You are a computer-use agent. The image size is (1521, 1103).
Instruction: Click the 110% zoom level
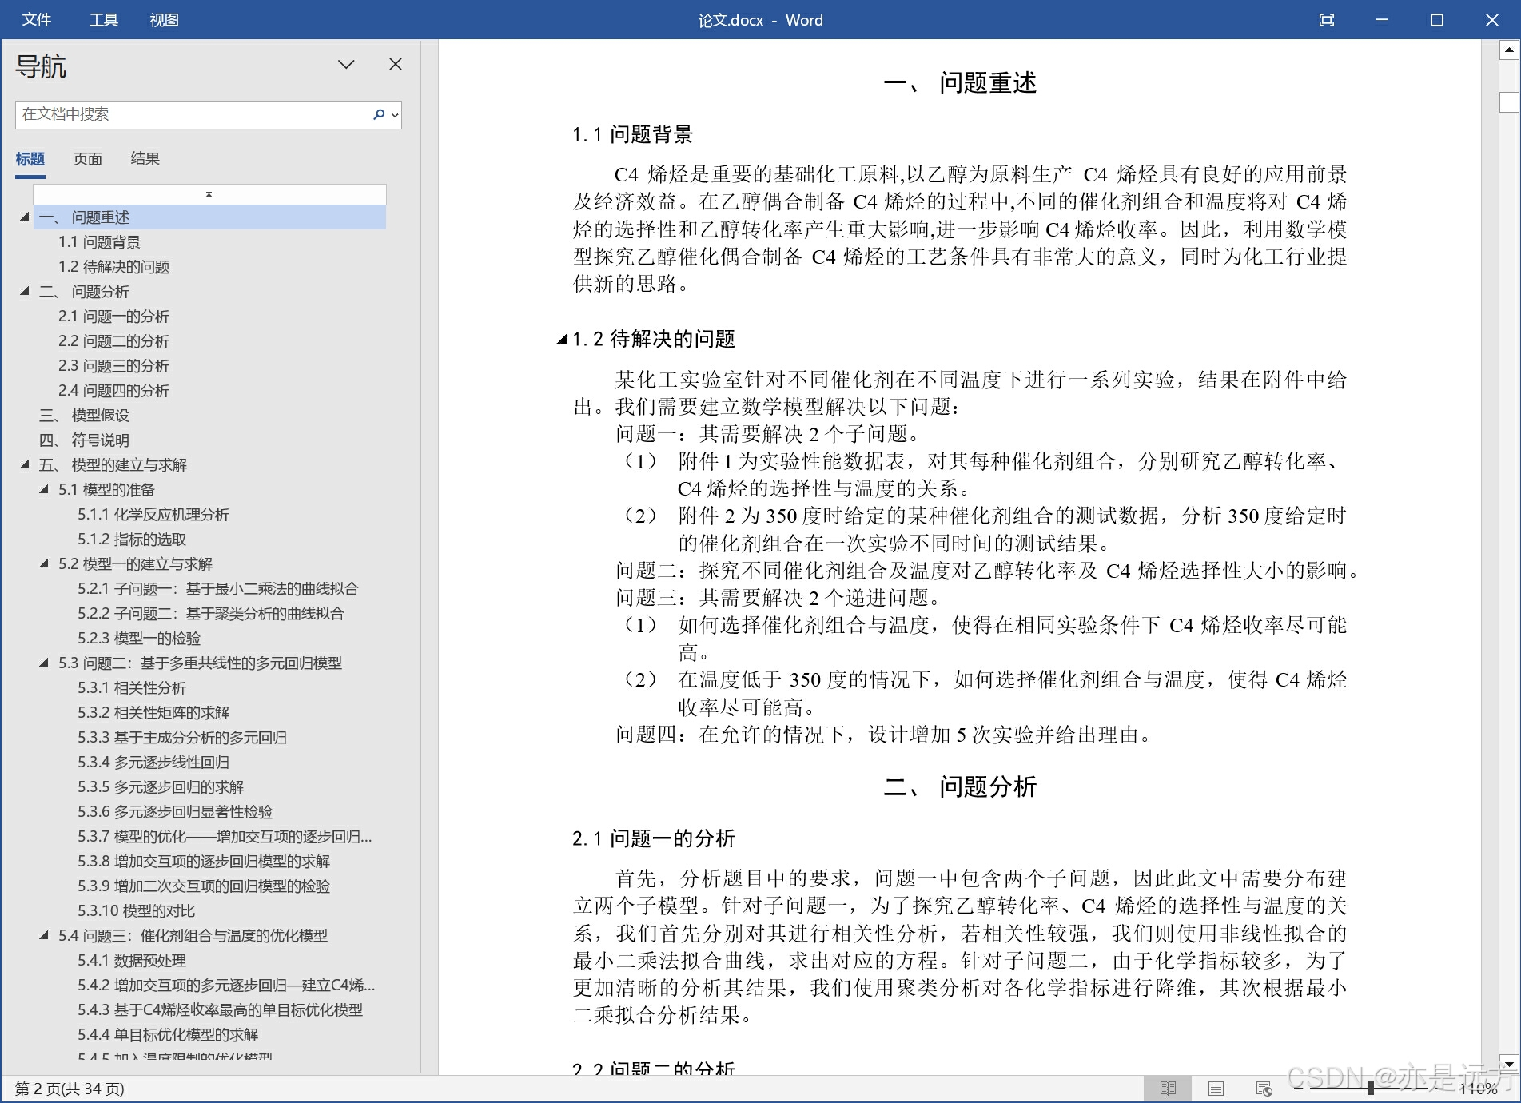1478,1089
